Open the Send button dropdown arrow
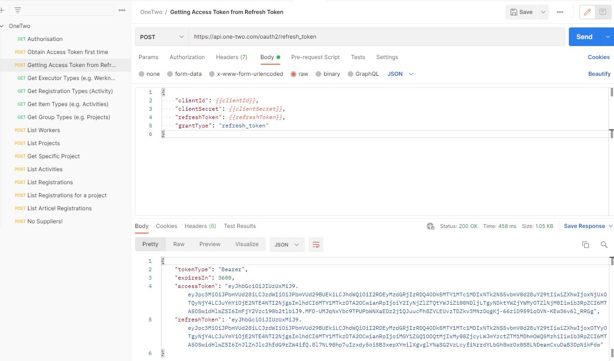The image size is (614, 361). tap(607, 37)
